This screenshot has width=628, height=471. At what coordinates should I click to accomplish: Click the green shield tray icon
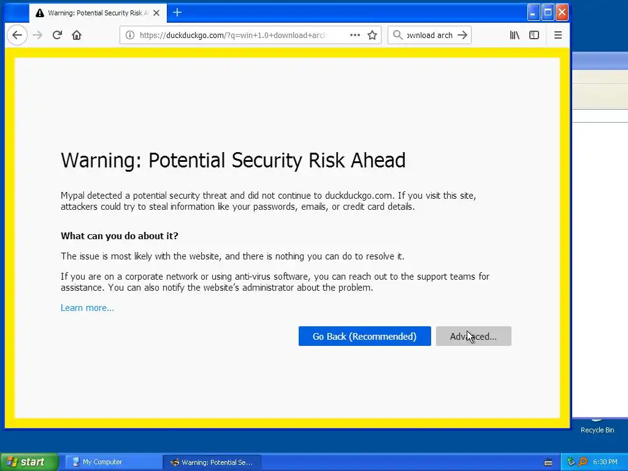click(x=571, y=462)
